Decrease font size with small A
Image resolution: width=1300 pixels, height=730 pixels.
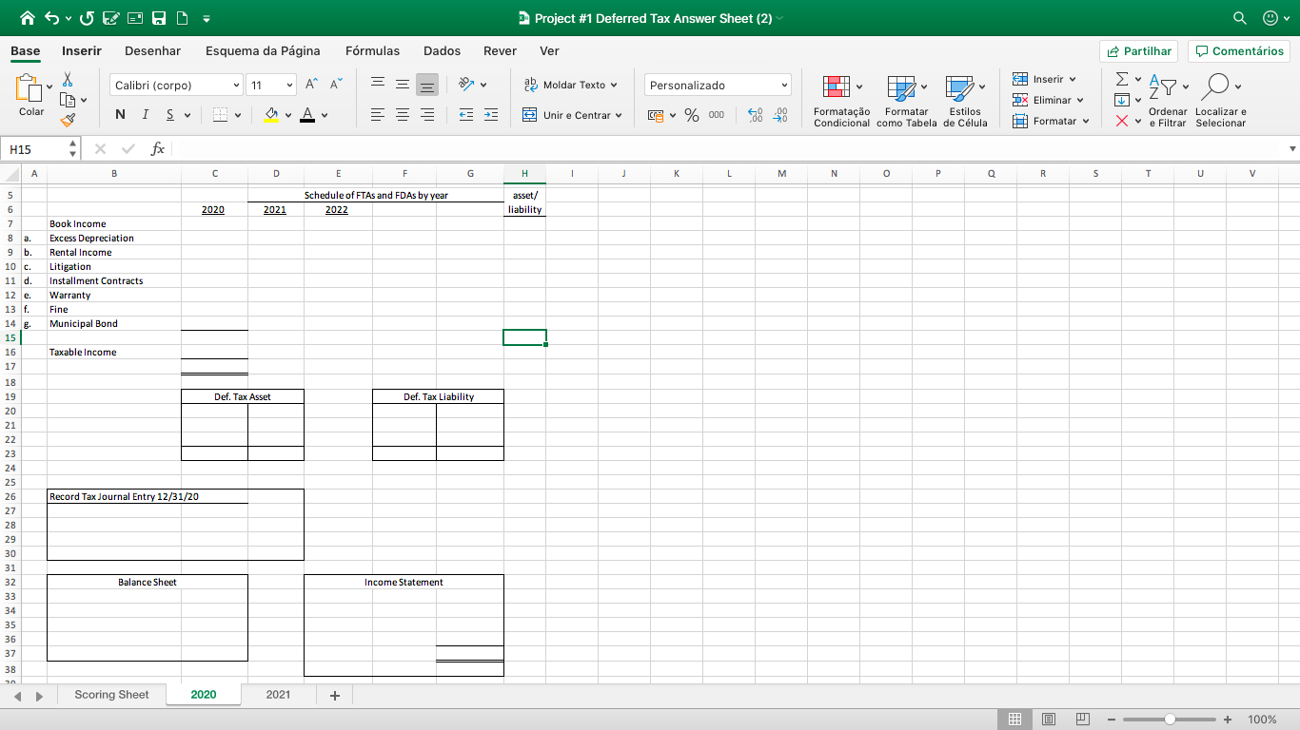[335, 85]
